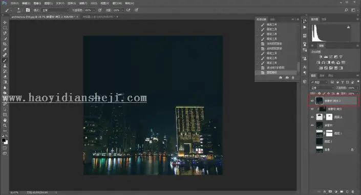Select the Blur tool
Screen dimensions: 361x195
pyautogui.click(x=5, y=88)
